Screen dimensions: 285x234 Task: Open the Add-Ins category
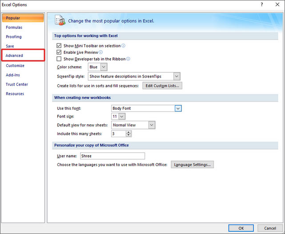13,75
